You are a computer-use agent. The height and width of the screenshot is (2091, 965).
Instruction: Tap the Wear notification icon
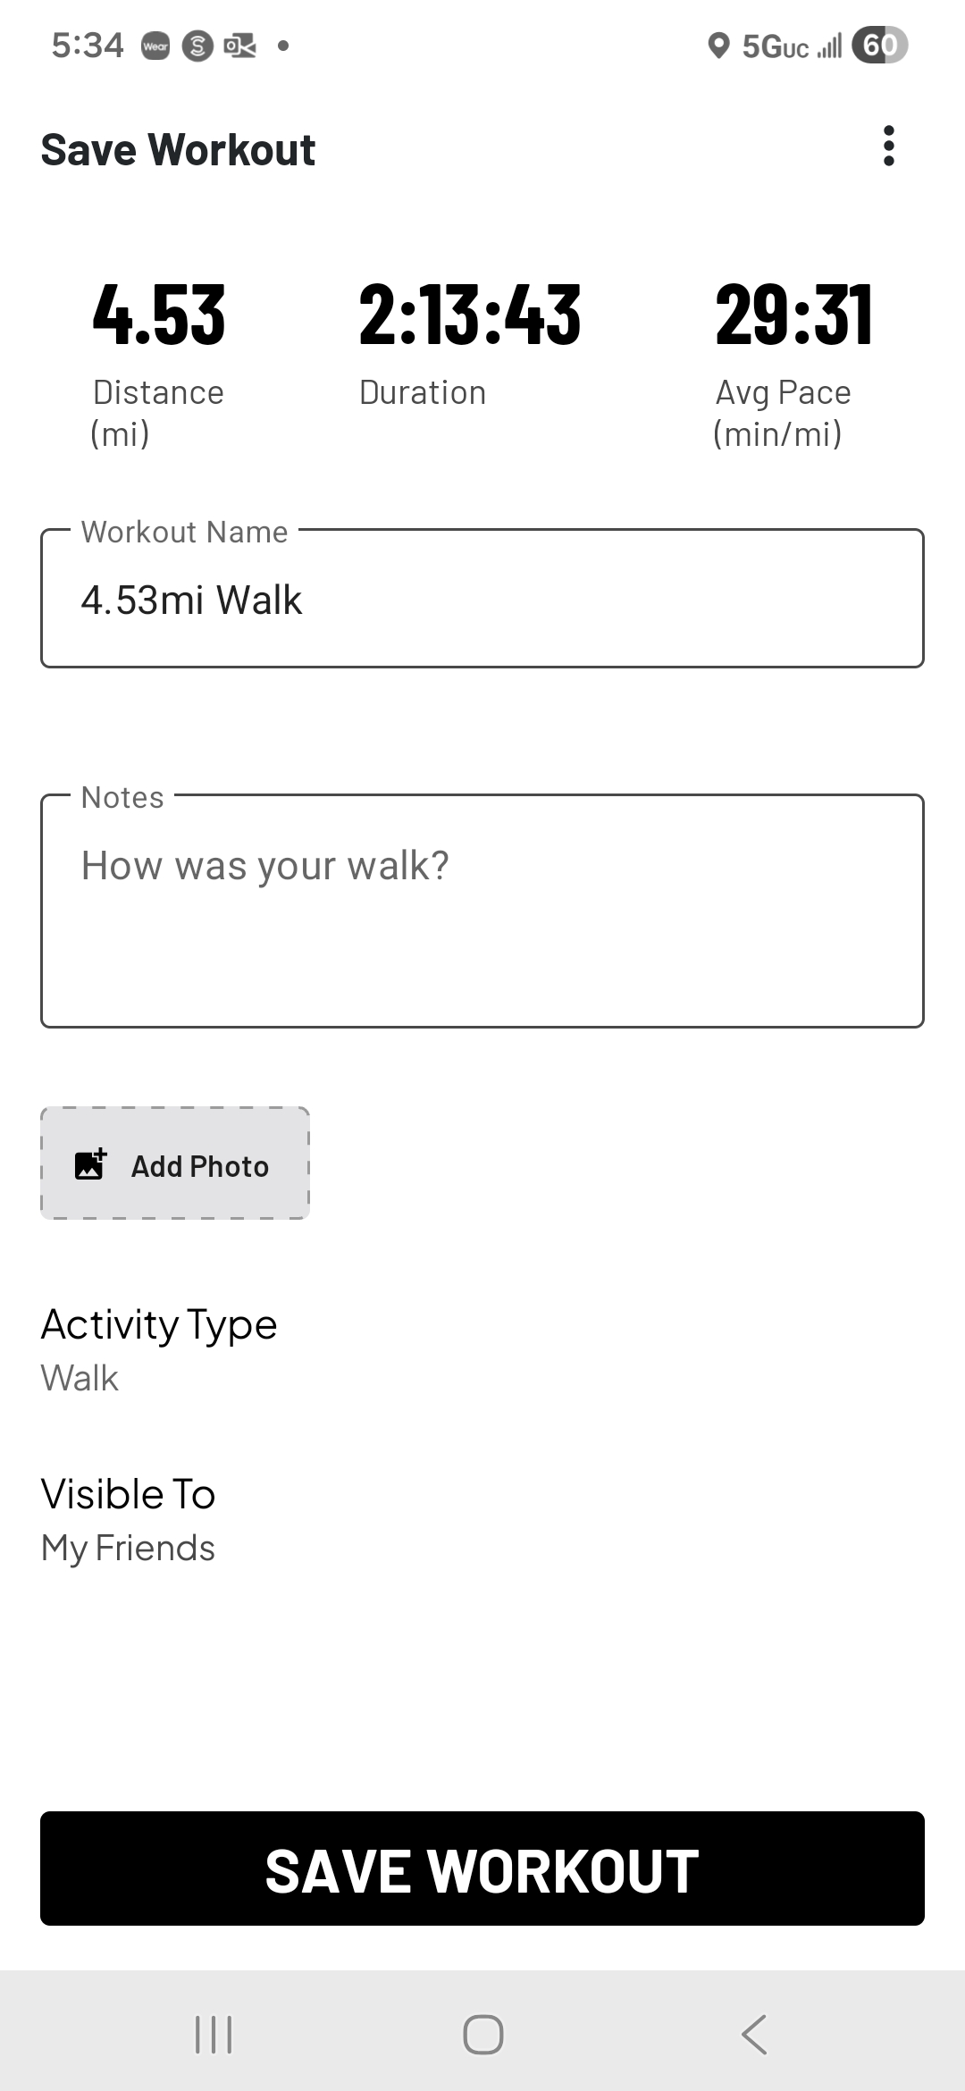click(155, 46)
